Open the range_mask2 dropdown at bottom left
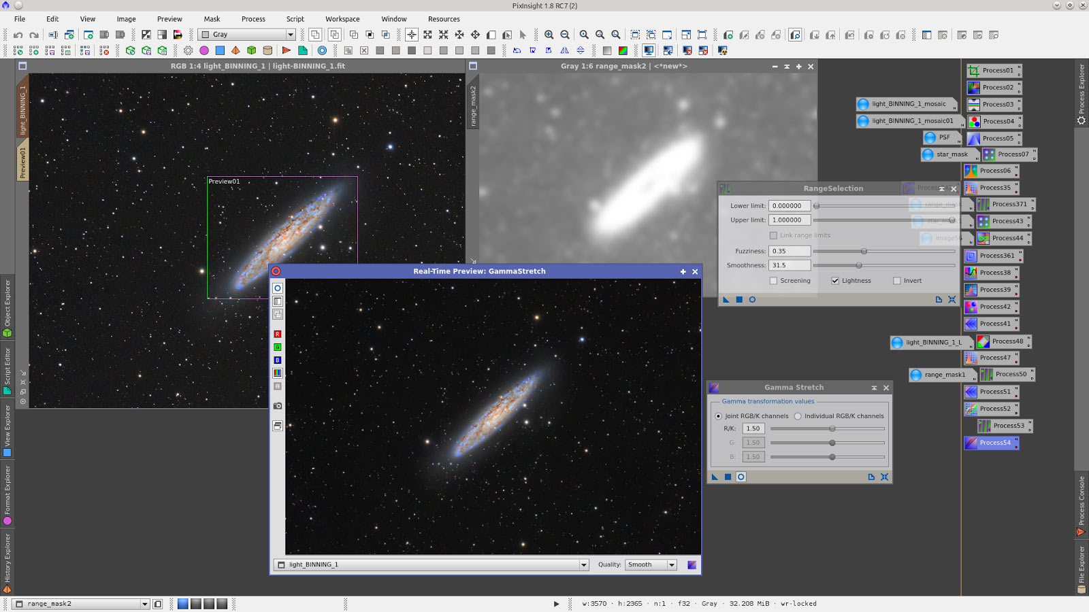 144,603
